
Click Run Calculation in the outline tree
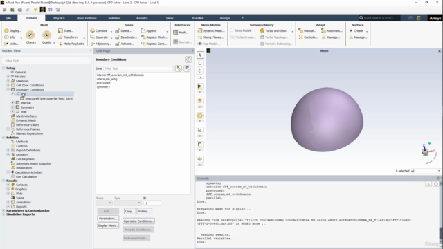pyautogui.click(x=26, y=177)
